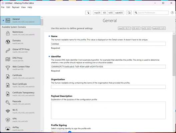Click the sidebar scroll-up arrow
The height and width of the screenshot is (133, 176).
tap(42, 18)
